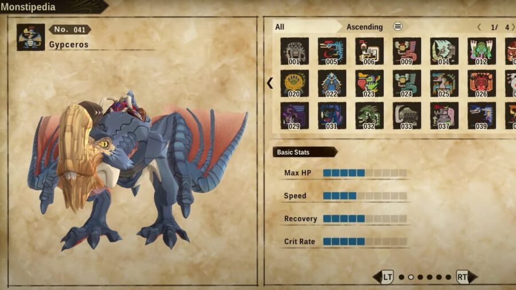Open the sort options list icon
Screen dimensions: 516x290
point(397,26)
